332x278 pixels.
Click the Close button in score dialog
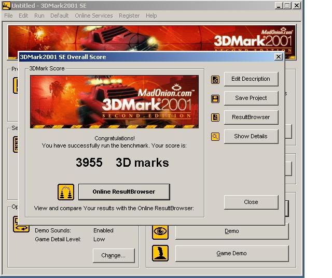click(x=251, y=202)
